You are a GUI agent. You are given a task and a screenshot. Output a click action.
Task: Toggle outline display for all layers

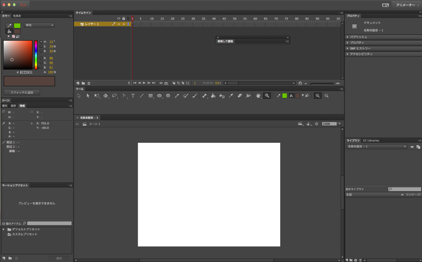pyautogui.click(x=128, y=19)
